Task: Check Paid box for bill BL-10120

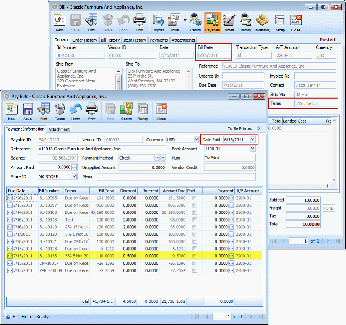Action: tap(195, 234)
